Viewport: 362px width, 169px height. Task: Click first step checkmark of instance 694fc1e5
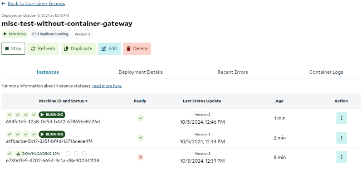pos(10,115)
